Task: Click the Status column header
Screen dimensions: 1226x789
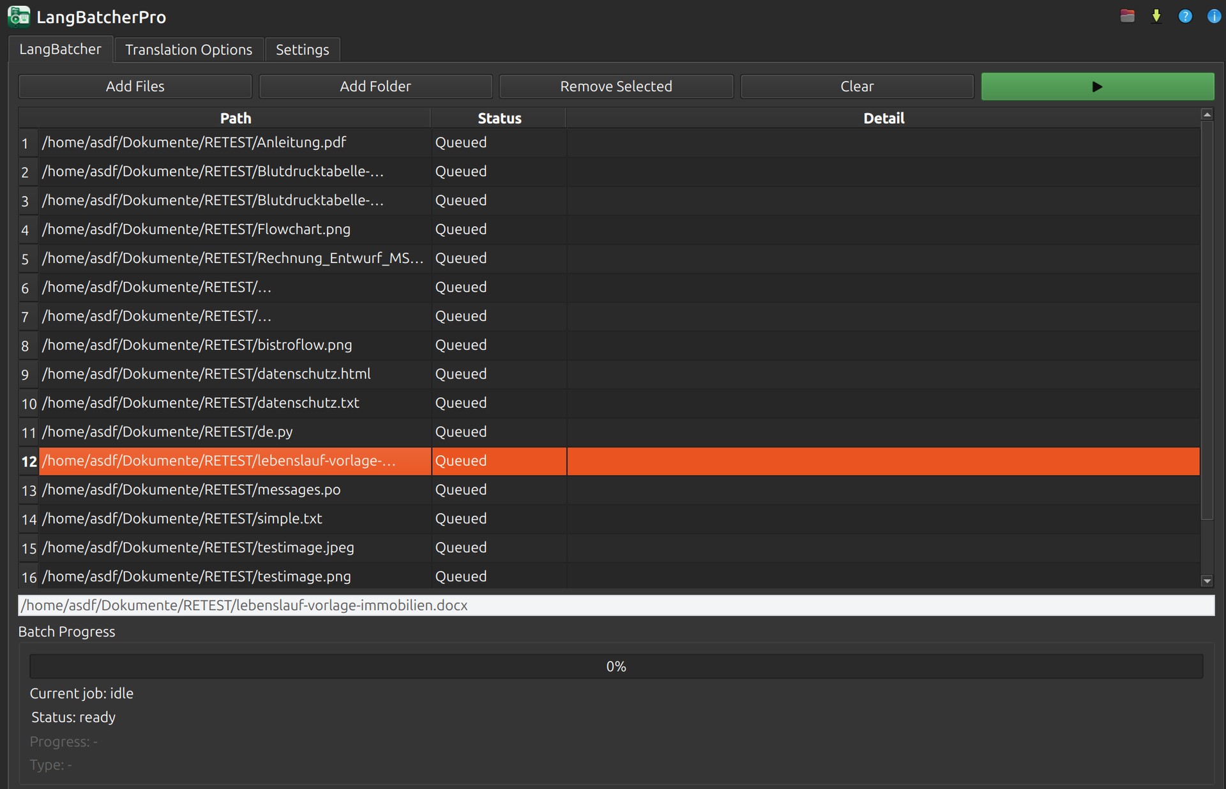Action: tap(499, 118)
